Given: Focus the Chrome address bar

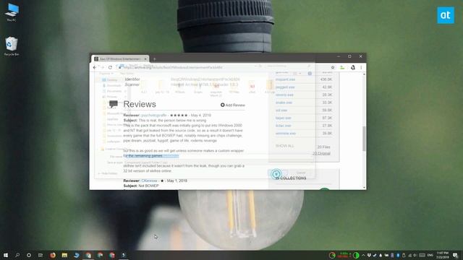Looking at the screenshot, I should tap(221, 67).
